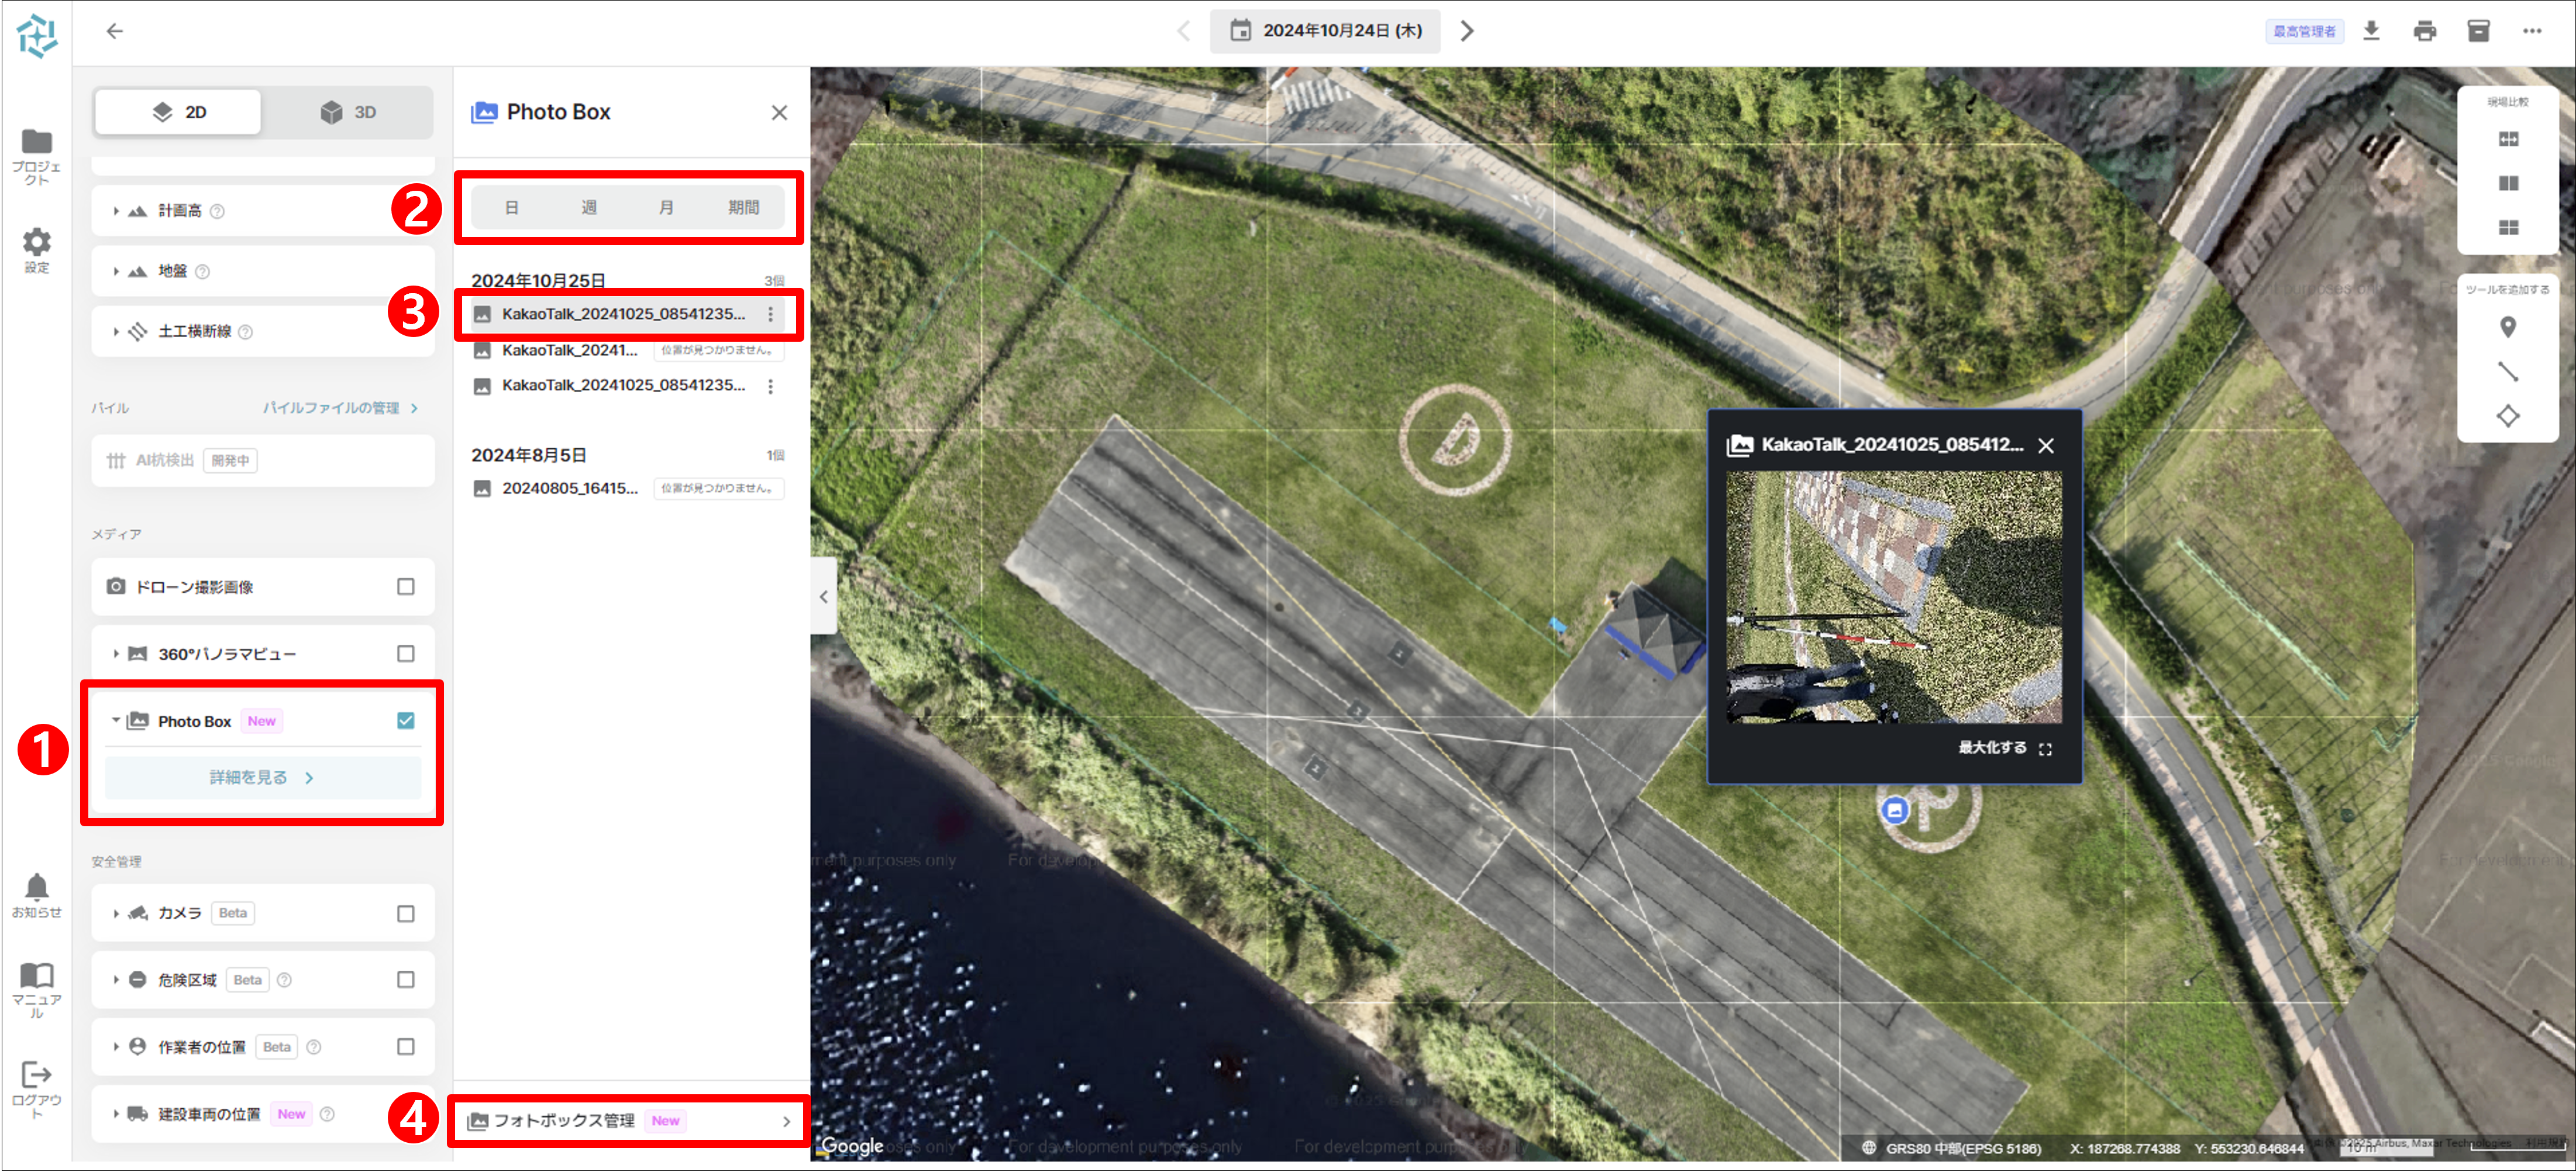Select the location pin marker tool
This screenshot has height=1175, width=2576.
click(2507, 327)
